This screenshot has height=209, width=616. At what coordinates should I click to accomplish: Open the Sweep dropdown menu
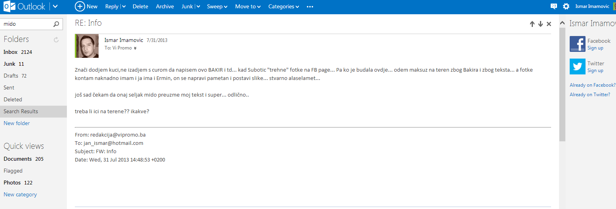tap(217, 6)
